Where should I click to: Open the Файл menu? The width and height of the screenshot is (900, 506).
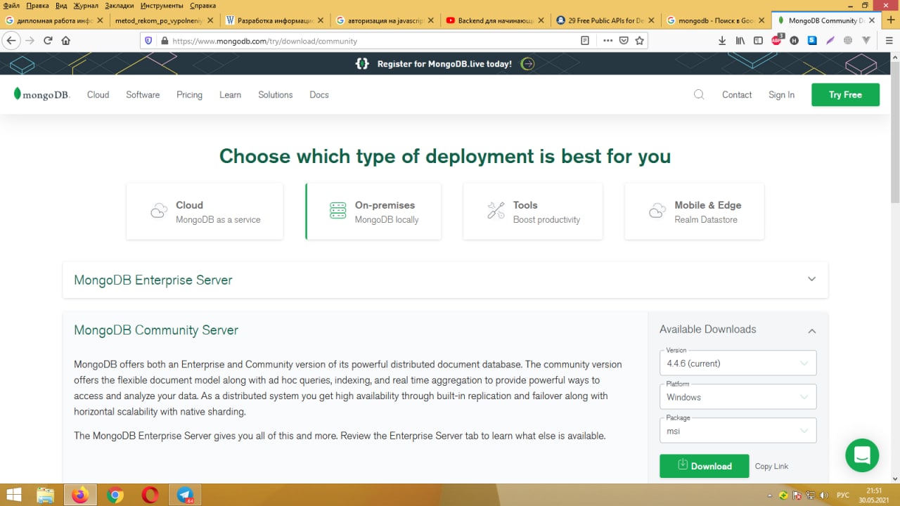pyautogui.click(x=11, y=6)
